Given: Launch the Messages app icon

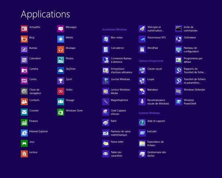Looking at the screenshot, I should click(60, 29).
